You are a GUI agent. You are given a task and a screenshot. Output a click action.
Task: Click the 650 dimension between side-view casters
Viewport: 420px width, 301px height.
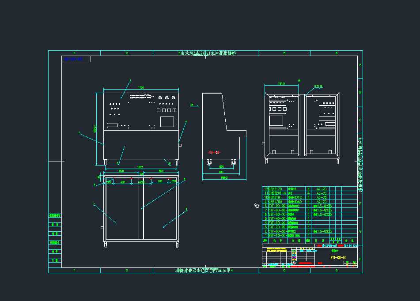(x=221, y=166)
